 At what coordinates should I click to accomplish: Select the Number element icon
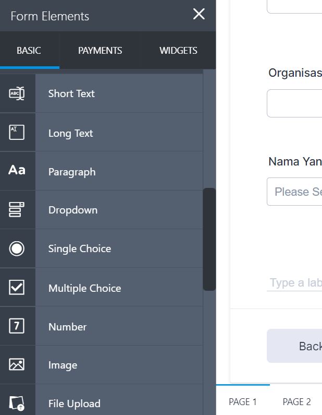pyautogui.click(x=17, y=326)
